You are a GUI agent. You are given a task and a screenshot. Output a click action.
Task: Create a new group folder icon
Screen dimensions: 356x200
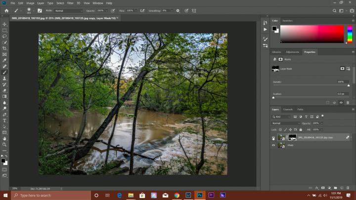[335, 188]
